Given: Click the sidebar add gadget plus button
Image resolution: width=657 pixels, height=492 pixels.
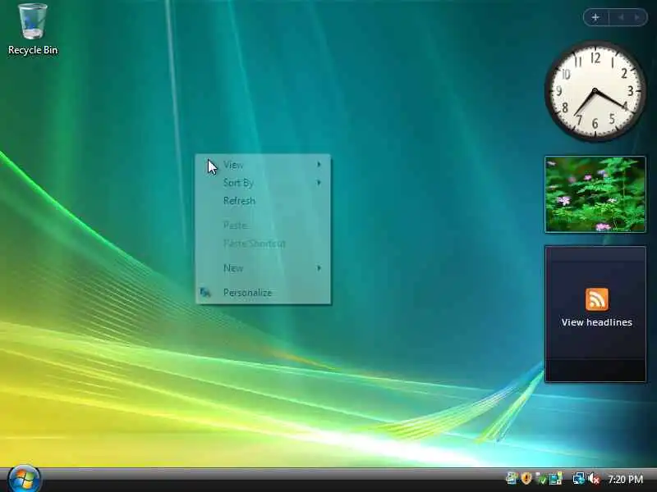Looking at the screenshot, I should click(x=595, y=17).
